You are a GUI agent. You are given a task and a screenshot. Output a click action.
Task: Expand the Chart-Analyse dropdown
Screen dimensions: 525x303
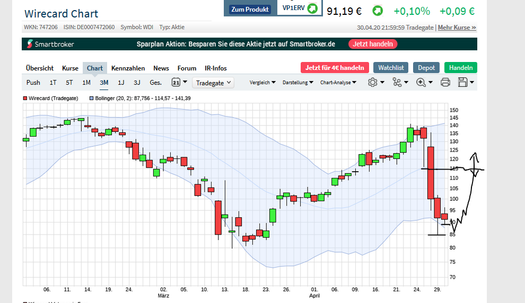click(338, 83)
